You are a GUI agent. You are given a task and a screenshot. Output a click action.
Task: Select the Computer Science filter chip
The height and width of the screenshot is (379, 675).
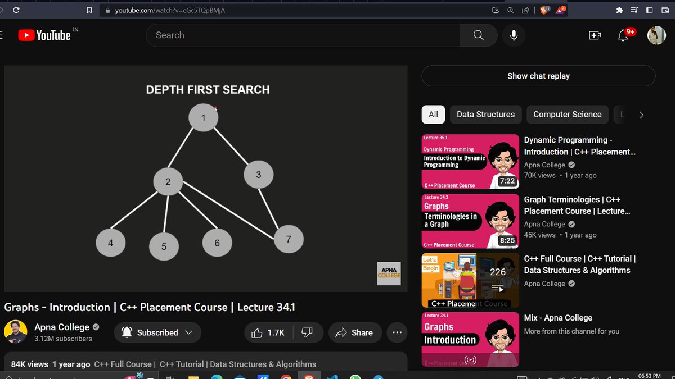click(x=568, y=114)
